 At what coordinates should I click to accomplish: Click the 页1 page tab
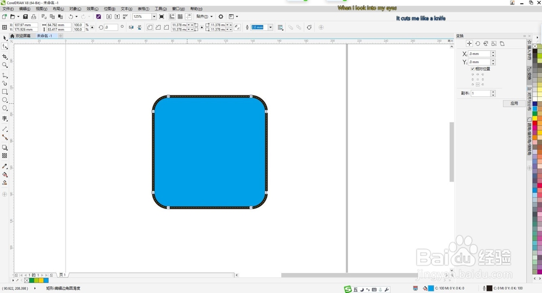[x=62, y=275]
